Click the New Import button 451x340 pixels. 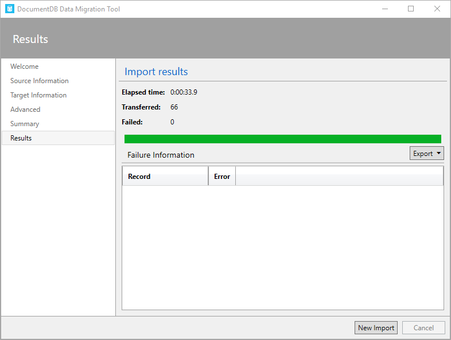point(376,327)
